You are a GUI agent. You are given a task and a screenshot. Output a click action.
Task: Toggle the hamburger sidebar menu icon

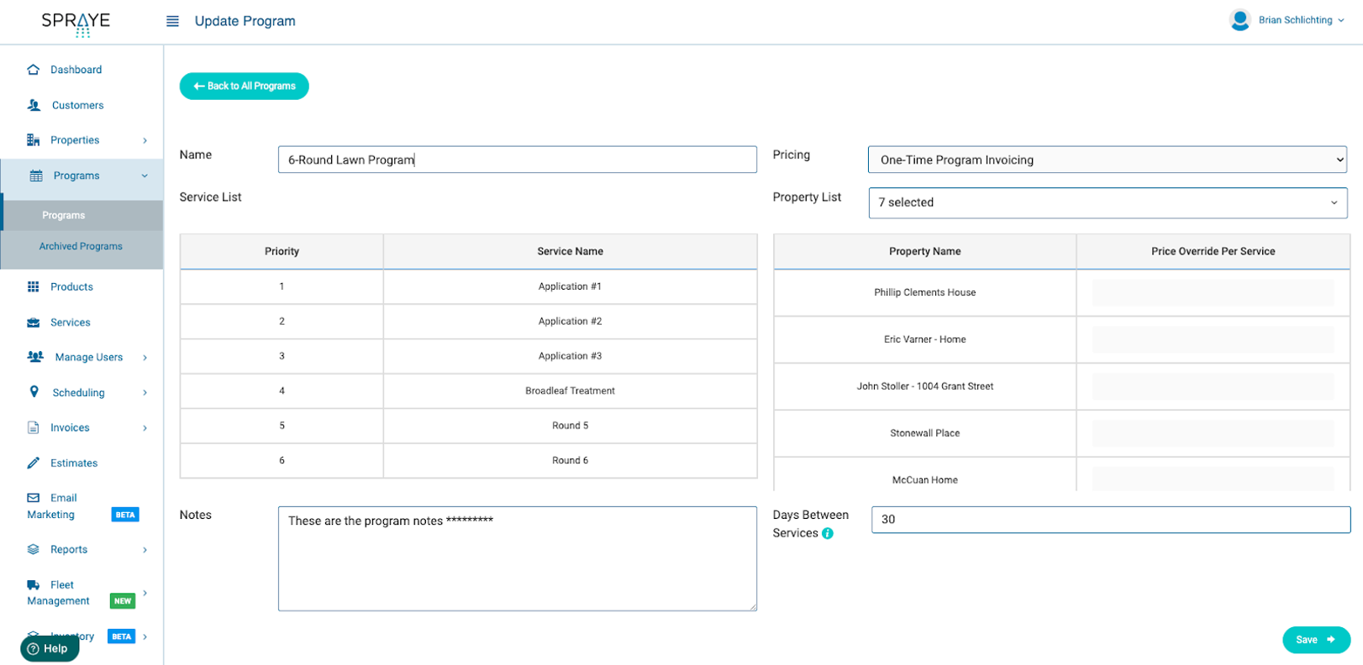172,21
